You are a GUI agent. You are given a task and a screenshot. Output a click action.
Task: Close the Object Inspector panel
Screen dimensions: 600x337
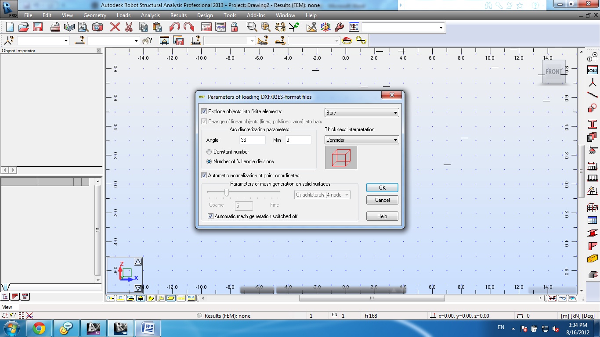coord(99,50)
